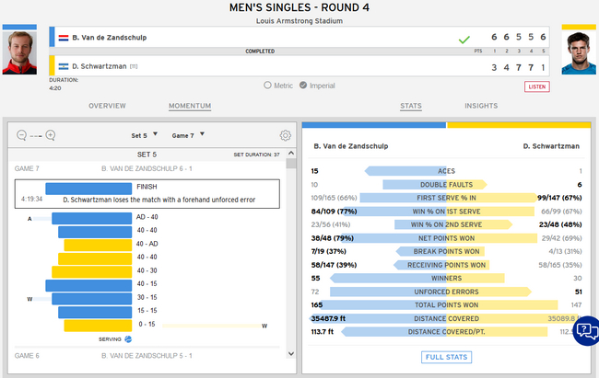Switch to the Overview tab
The width and height of the screenshot is (599, 378).
(107, 106)
